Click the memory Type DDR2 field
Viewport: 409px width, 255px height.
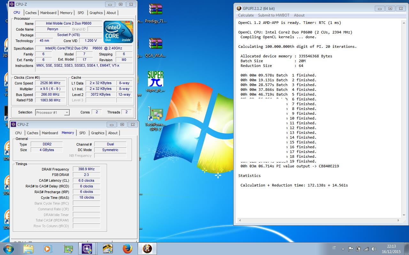point(47,144)
